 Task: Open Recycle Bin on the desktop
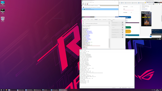pos(3,19)
